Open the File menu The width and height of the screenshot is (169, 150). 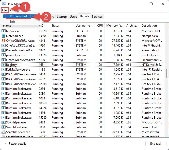4,10
